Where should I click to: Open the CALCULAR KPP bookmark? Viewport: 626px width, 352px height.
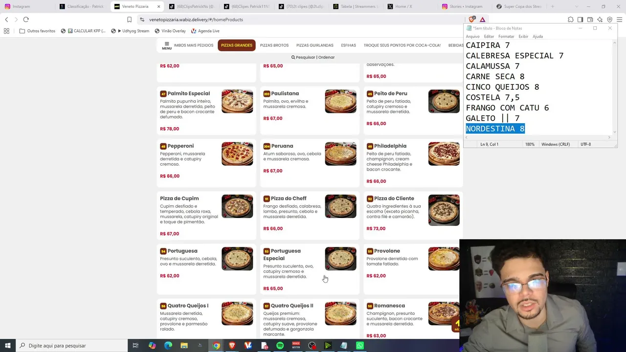(83, 31)
